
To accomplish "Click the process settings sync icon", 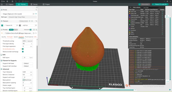I will point(36,30).
